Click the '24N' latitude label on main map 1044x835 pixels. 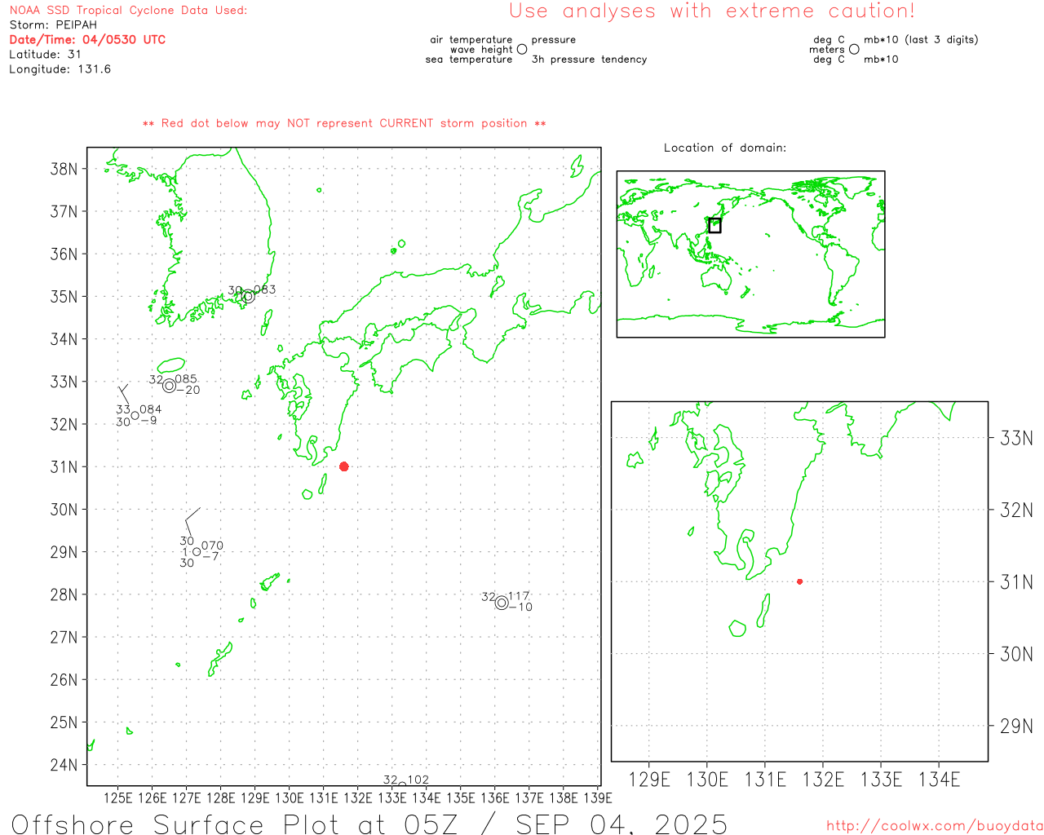pyautogui.click(x=64, y=765)
